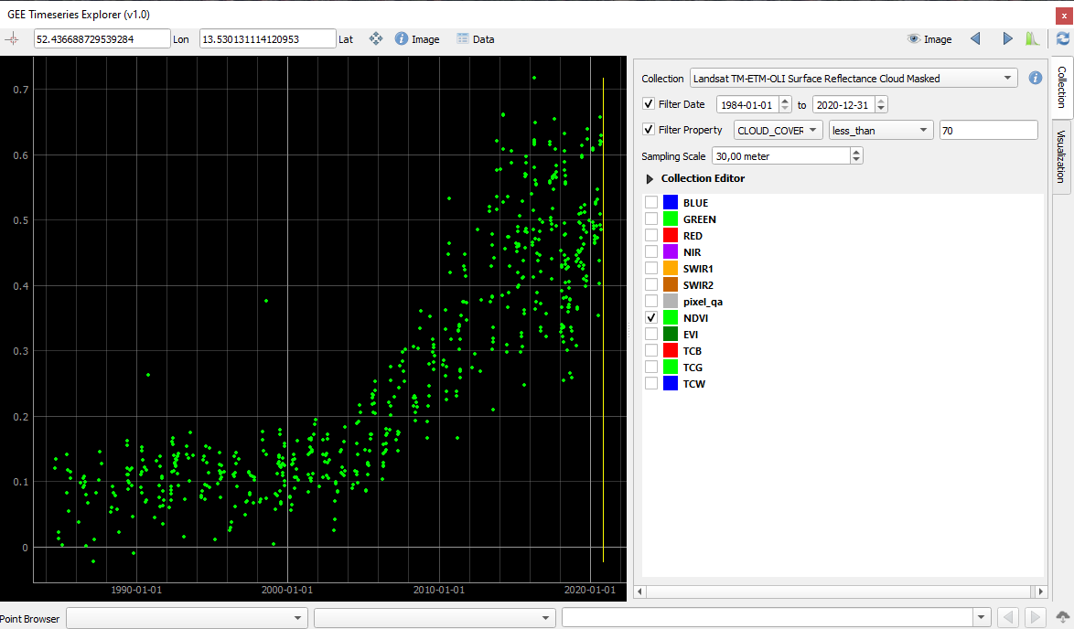Step the start date 1984-01-01 up

(x=785, y=101)
